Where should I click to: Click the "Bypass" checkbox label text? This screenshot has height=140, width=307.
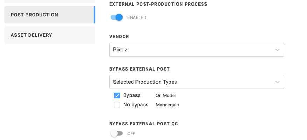click(132, 95)
